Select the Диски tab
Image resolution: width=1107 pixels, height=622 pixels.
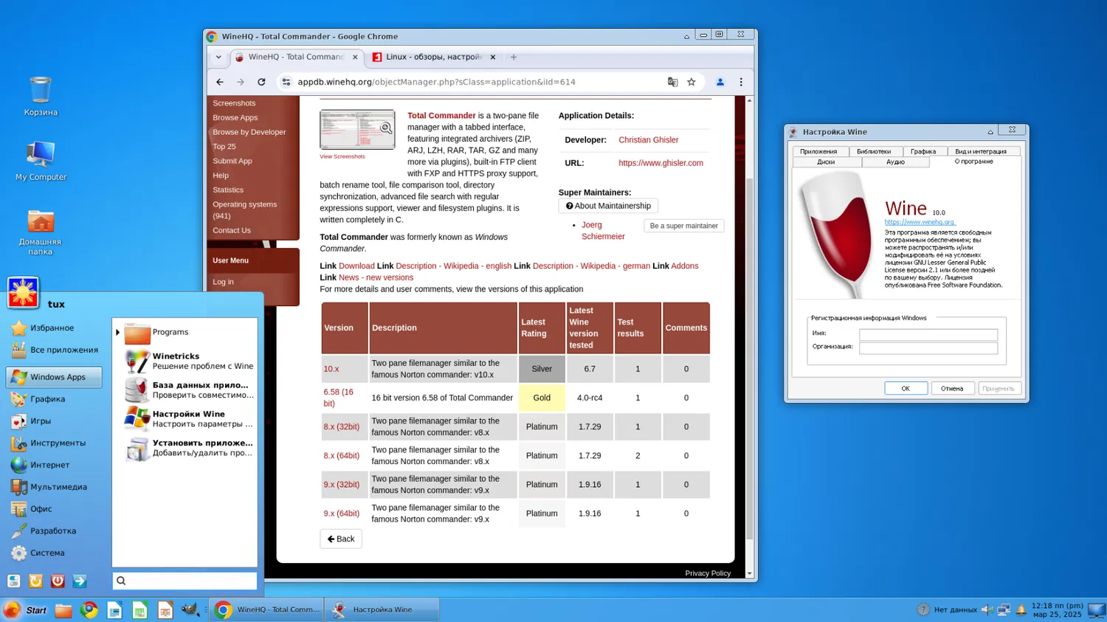pyautogui.click(x=826, y=162)
